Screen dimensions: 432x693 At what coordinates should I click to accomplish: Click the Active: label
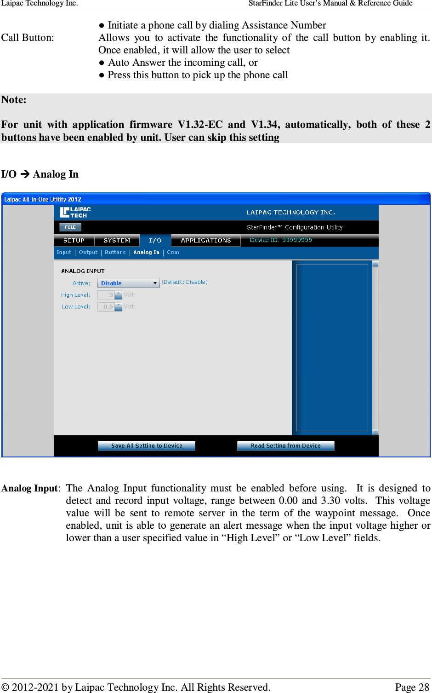81,283
